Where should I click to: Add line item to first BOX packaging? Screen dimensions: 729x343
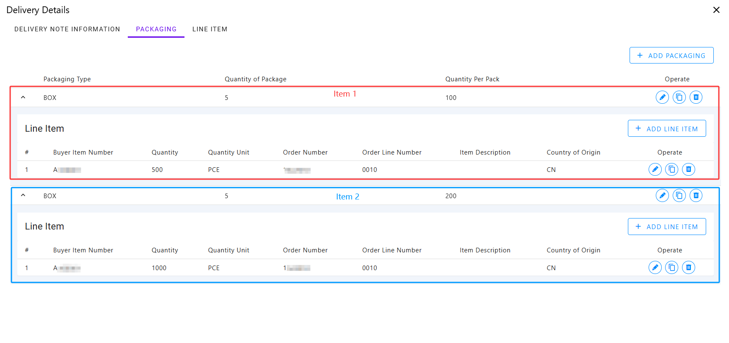[x=667, y=129]
